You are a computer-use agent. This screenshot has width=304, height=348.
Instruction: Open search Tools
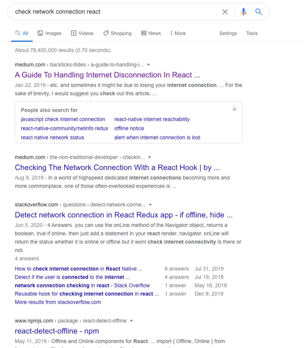click(x=252, y=33)
